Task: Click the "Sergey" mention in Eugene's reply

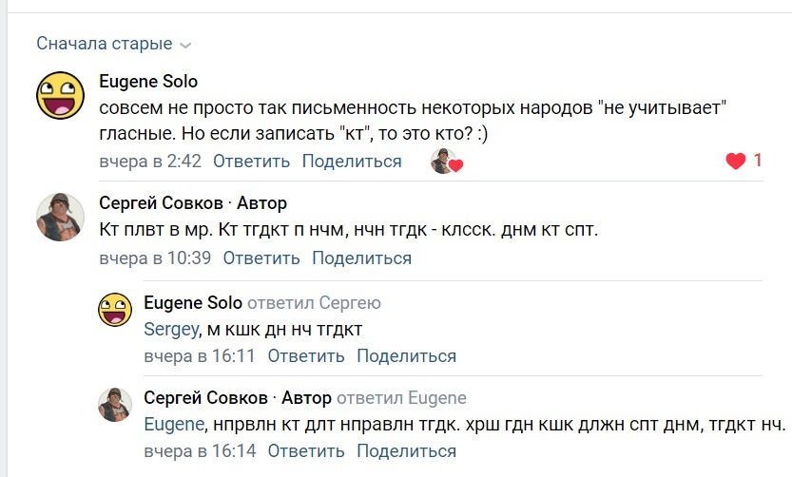Action: pos(171,330)
